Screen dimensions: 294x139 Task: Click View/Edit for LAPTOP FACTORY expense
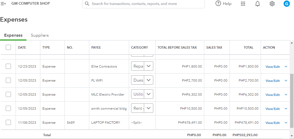pos(272,123)
